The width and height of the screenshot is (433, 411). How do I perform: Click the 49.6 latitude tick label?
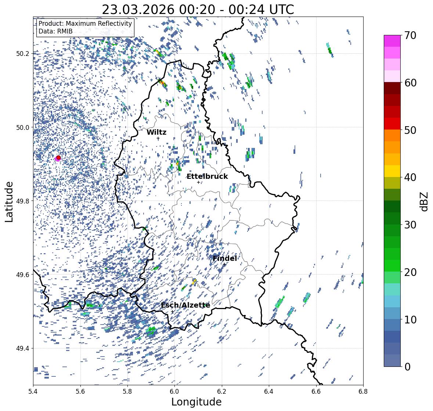coord(23,274)
